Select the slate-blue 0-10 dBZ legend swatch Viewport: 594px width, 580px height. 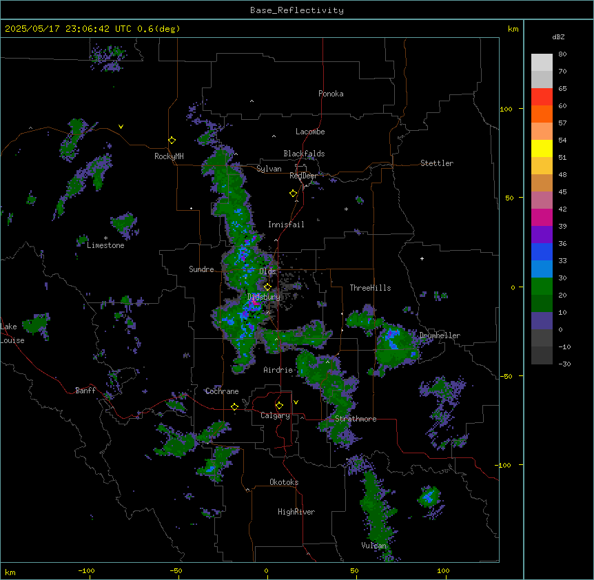click(542, 321)
